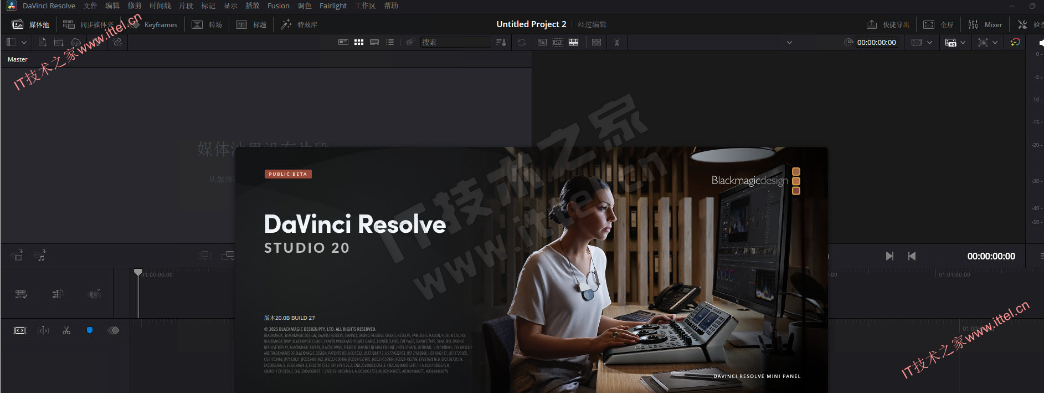Click the import media file icon
1044x393 pixels.
42,42
